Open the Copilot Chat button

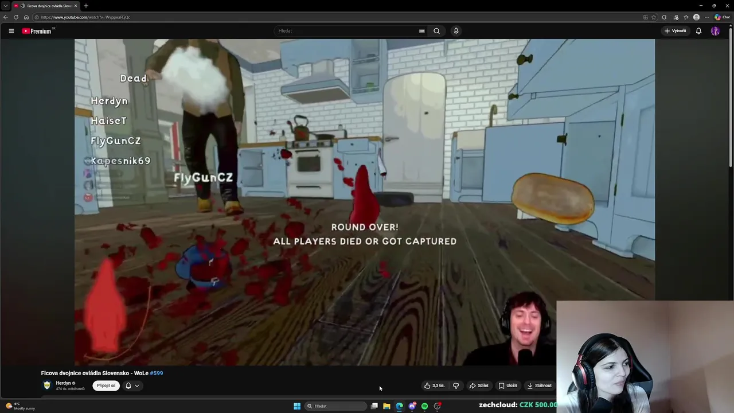click(x=722, y=17)
